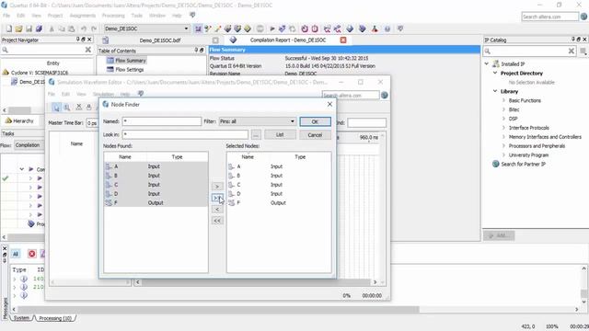This screenshot has height=331, width=589.
Task: Click the clear X in IP Catalog search
Action: click(571, 51)
